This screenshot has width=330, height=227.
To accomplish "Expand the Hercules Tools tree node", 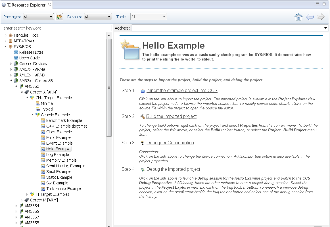I will pos(5,35).
